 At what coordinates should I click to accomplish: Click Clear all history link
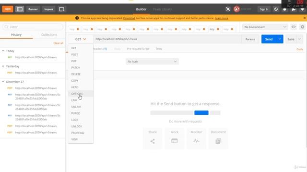(x=59, y=43)
